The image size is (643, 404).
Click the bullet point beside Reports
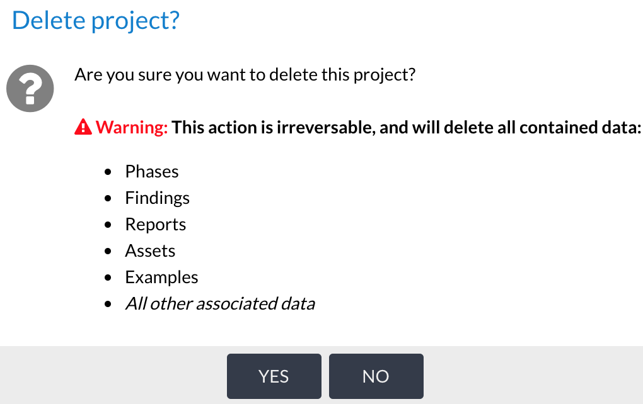pyautogui.click(x=110, y=225)
